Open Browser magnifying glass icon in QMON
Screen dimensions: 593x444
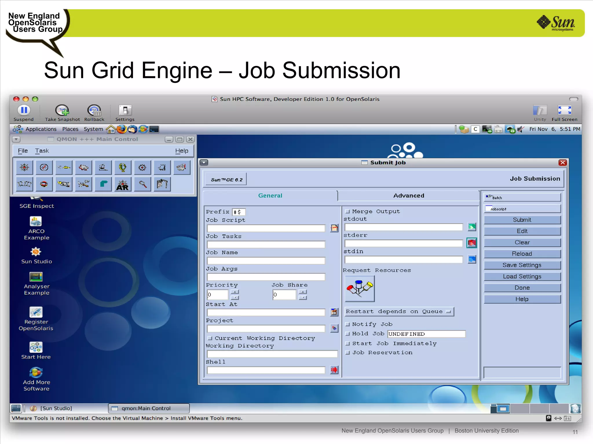[x=142, y=184]
